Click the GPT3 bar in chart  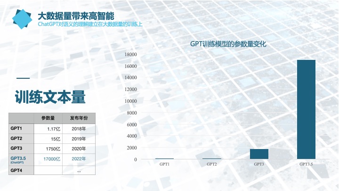tap(259, 154)
